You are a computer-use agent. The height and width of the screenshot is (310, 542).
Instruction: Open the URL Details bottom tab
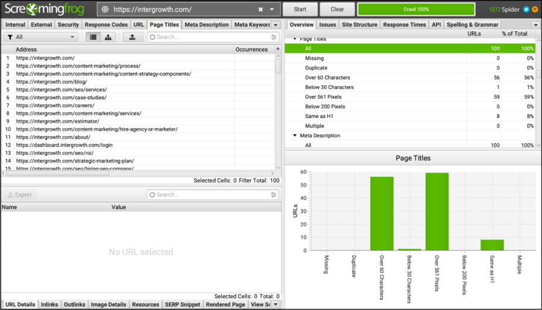[20, 305]
